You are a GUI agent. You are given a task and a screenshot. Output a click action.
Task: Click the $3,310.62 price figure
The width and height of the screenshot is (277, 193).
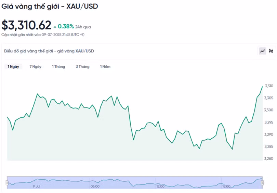click(26, 25)
